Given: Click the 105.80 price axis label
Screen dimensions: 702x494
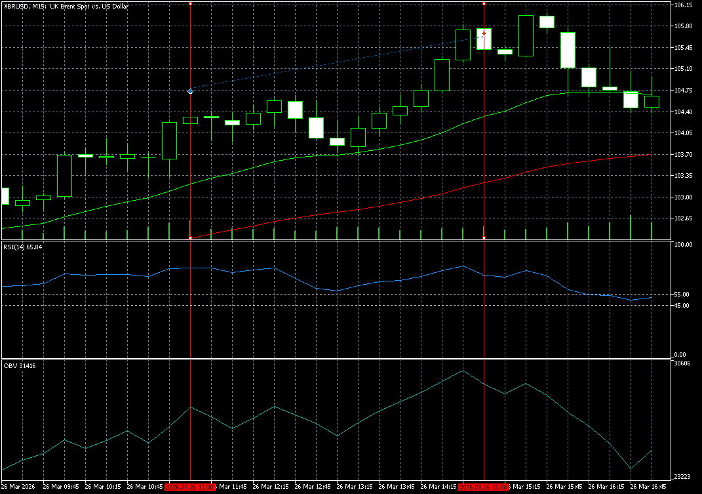Looking at the screenshot, I should (683, 26).
